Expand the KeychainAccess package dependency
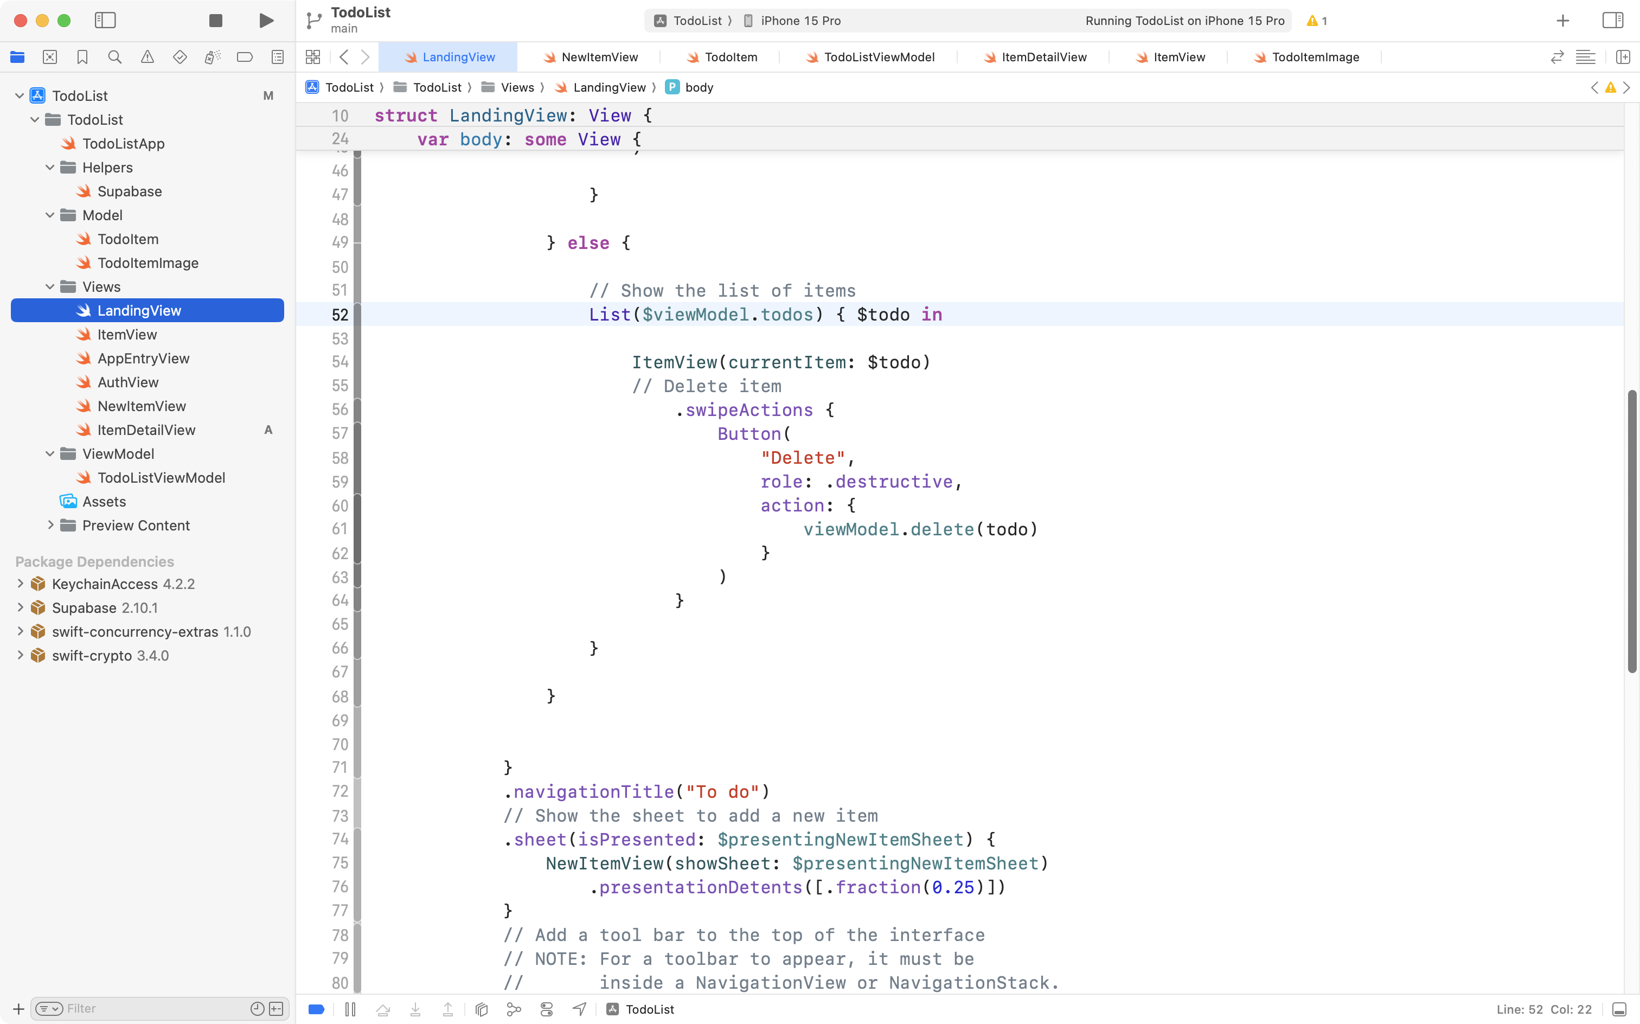The image size is (1640, 1024). pos(19,584)
